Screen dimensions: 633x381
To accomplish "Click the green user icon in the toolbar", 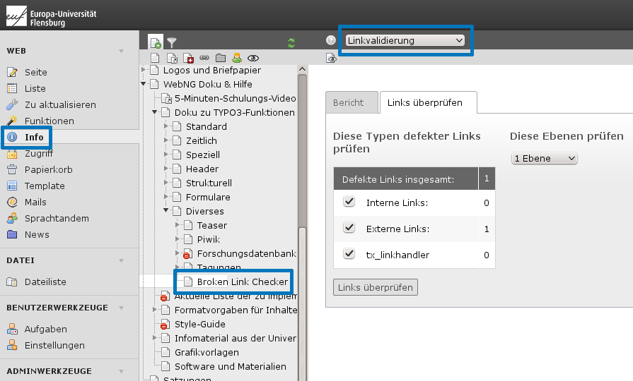I will [x=237, y=59].
